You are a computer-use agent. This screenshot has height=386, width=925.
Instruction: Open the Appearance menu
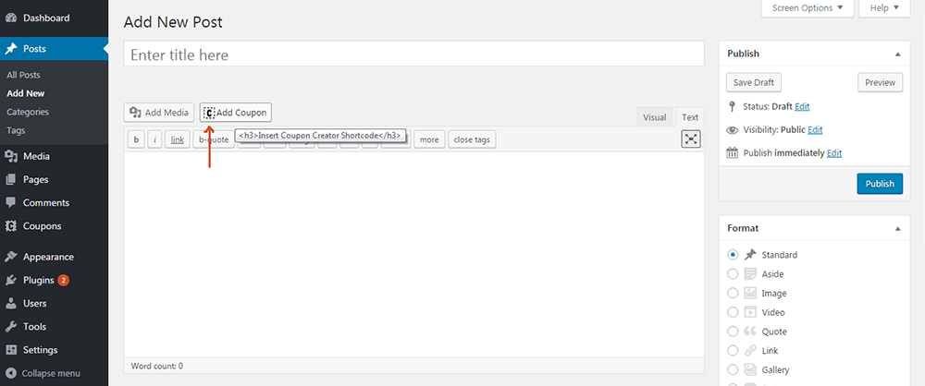(48, 257)
